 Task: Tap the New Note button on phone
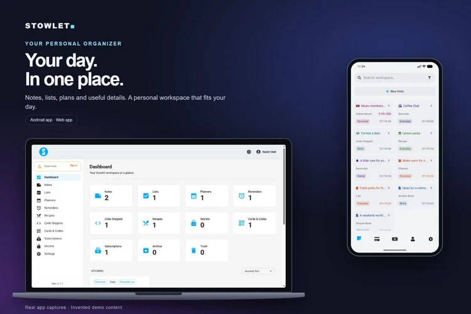tap(395, 91)
